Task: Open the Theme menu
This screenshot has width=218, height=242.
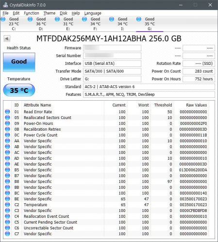Action: click(50, 13)
